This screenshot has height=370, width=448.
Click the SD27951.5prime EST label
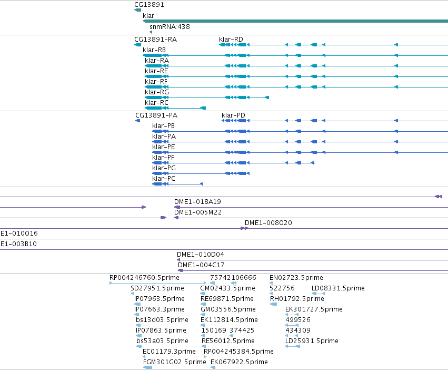pos(157,288)
